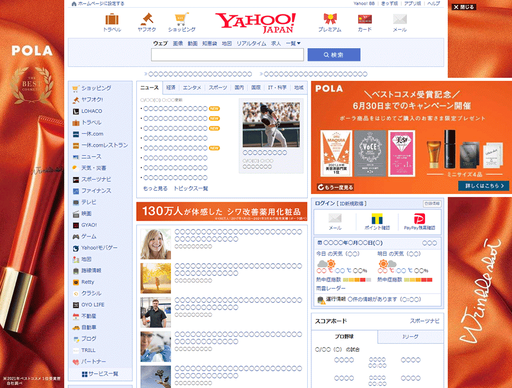This screenshot has width=512, height=388.
Task: Click もっと見る under the news list
Action: [155, 188]
